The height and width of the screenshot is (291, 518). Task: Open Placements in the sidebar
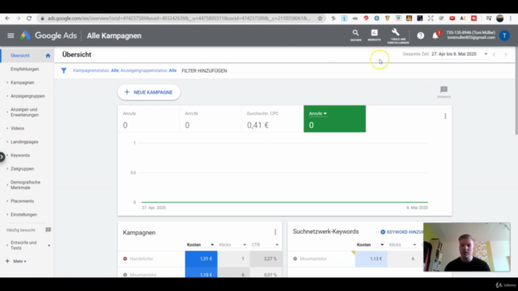pos(22,201)
